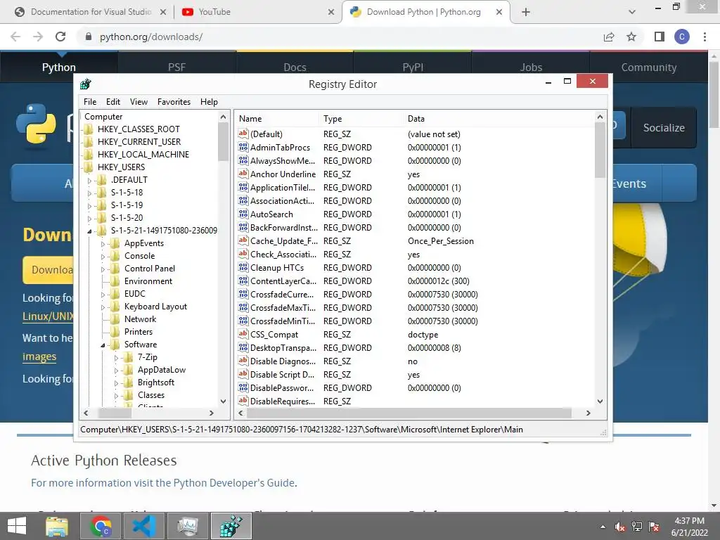Screen dimensions: 720x540
Task: Open the File menu in Registry Editor
Action: (x=90, y=102)
